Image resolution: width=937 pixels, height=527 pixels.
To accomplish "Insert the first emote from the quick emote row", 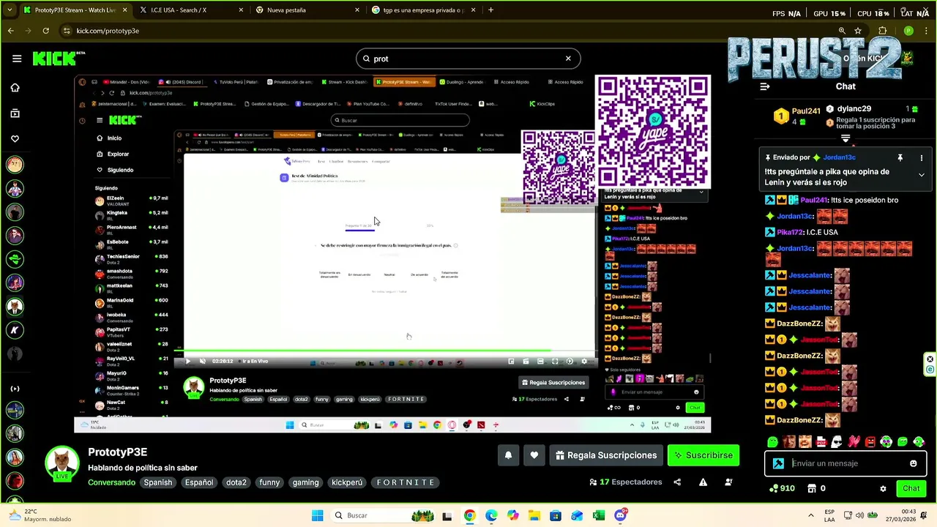I will click(x=773, y=442).
